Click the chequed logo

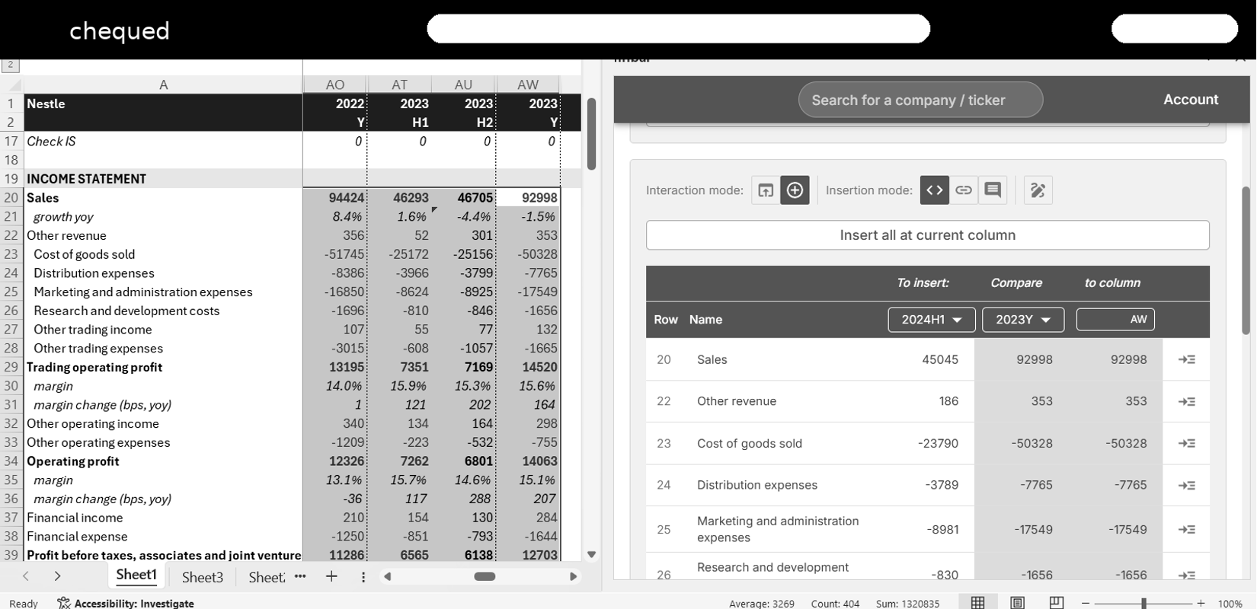120,31
